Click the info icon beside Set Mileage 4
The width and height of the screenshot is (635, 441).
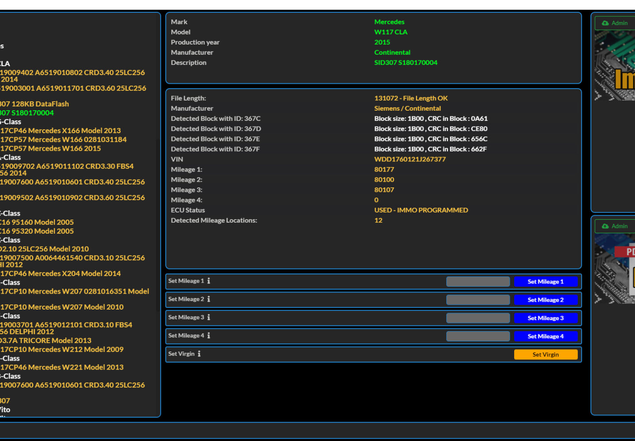pyautogui.click(x=209, y=336)
